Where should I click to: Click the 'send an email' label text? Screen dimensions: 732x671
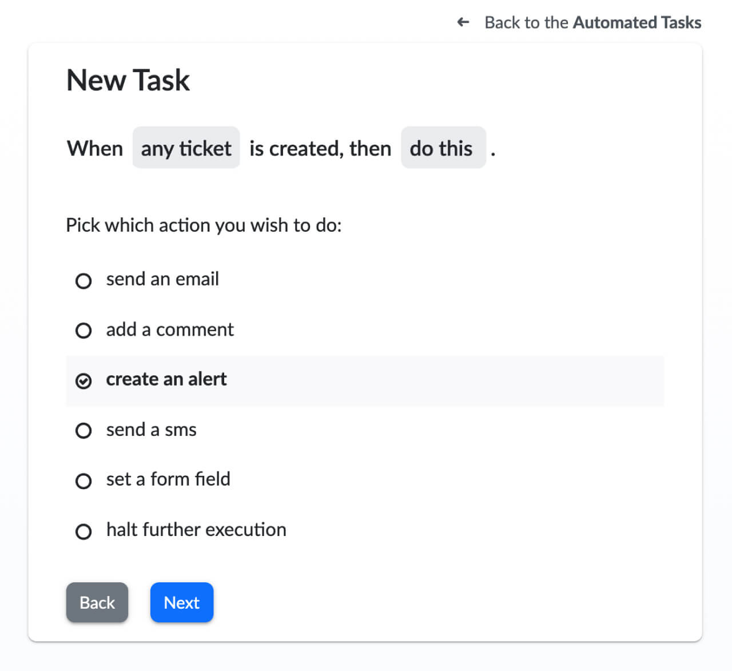(x=162, y=279)
